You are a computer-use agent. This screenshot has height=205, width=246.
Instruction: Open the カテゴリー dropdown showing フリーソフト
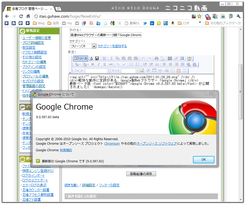pos(83,46)
